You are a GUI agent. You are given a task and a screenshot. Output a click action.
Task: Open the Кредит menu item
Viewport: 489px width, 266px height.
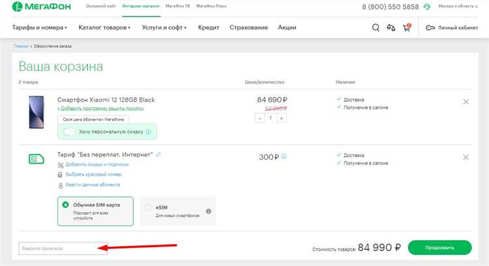click(209, 28)
